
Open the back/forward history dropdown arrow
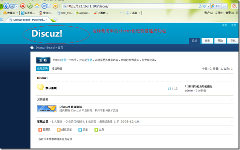click(x=16, y=6)
